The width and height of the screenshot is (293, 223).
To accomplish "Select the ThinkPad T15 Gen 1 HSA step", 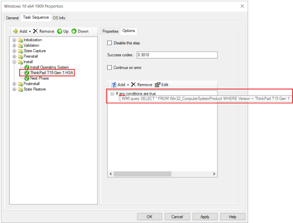I will pos(51,73).
